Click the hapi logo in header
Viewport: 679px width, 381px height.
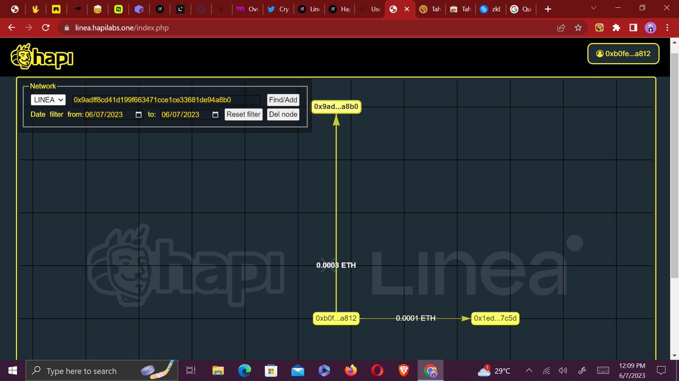pyautogui.click(x=42, y=56)
